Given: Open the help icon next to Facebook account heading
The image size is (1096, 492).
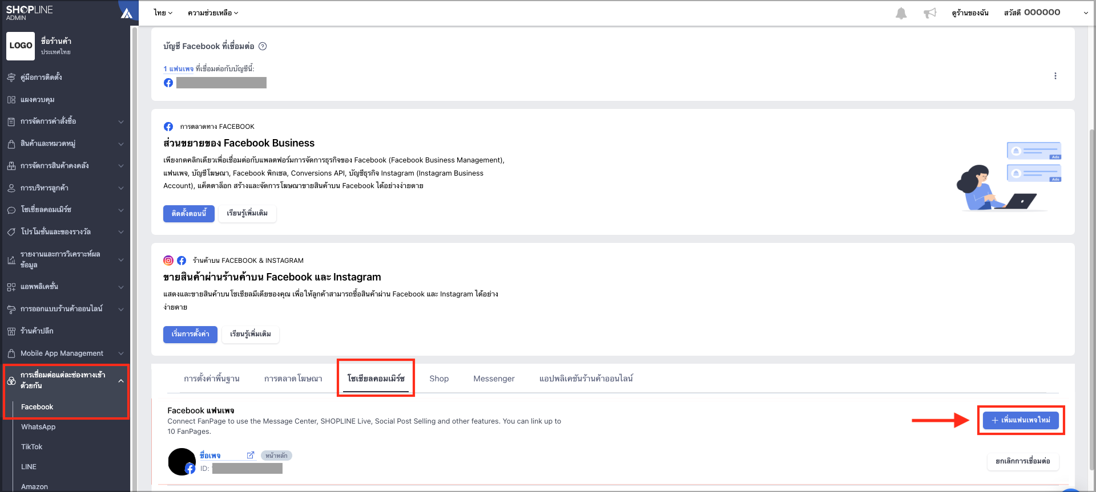Looking at the screenshot, I should click(x=263, y=46).
